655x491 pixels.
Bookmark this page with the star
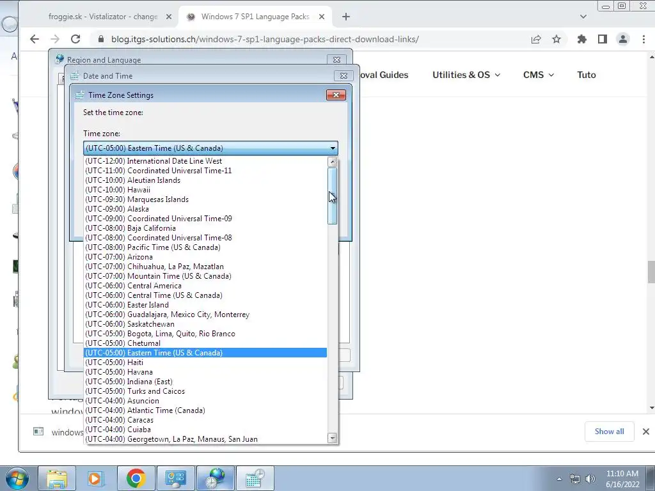point(556,39)
